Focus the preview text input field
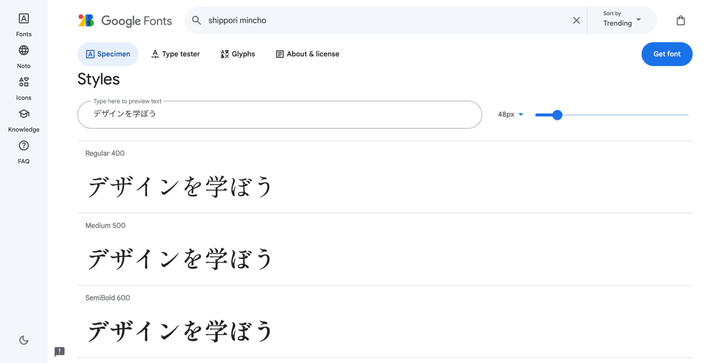This screenshot has width=721, height=363. [280, 114]
